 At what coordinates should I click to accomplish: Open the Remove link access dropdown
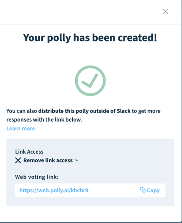(x=47, y=160)
